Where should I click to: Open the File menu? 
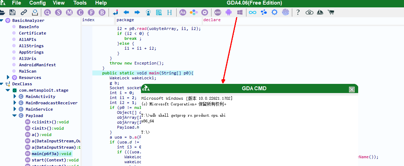point(17,3)
